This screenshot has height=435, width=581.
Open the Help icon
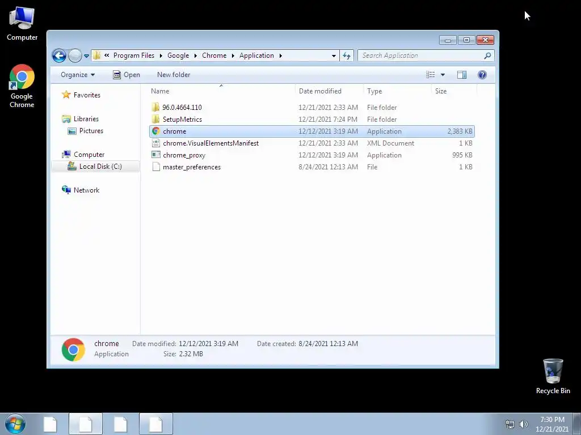[482, 75]
